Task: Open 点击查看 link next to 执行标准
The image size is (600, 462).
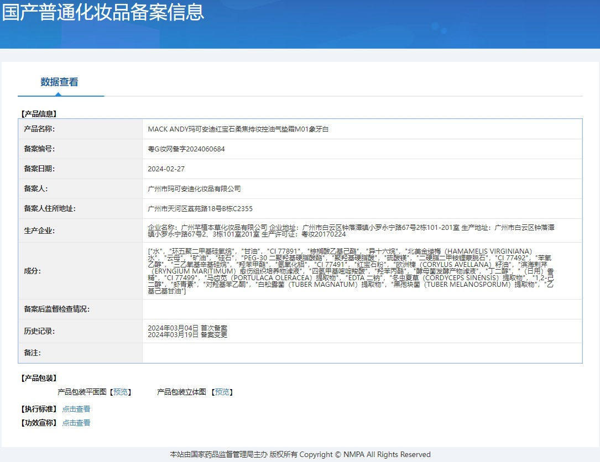Action: pyautogui.click(x=76, y=409)
